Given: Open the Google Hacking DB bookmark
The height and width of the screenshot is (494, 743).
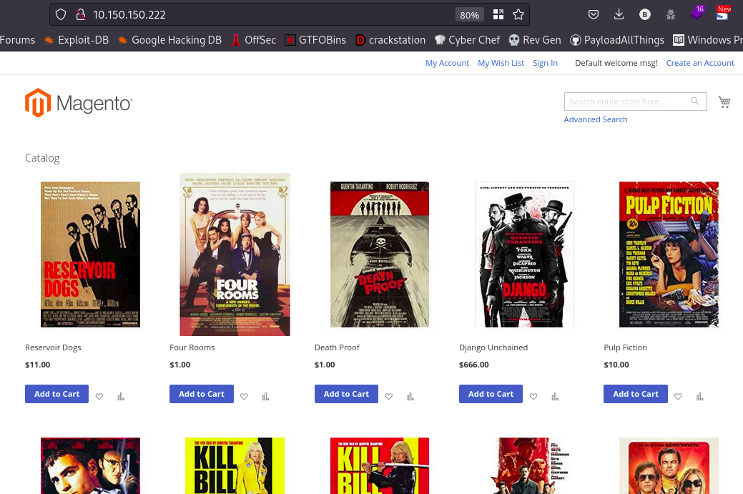Looking at the screenshot, I should point(169,40).
